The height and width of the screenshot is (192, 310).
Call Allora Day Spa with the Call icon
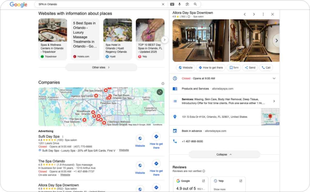[x=266, y=67]
